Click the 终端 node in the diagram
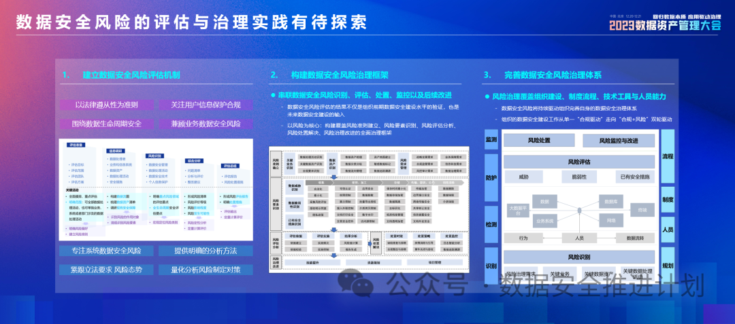 point(642,211)
